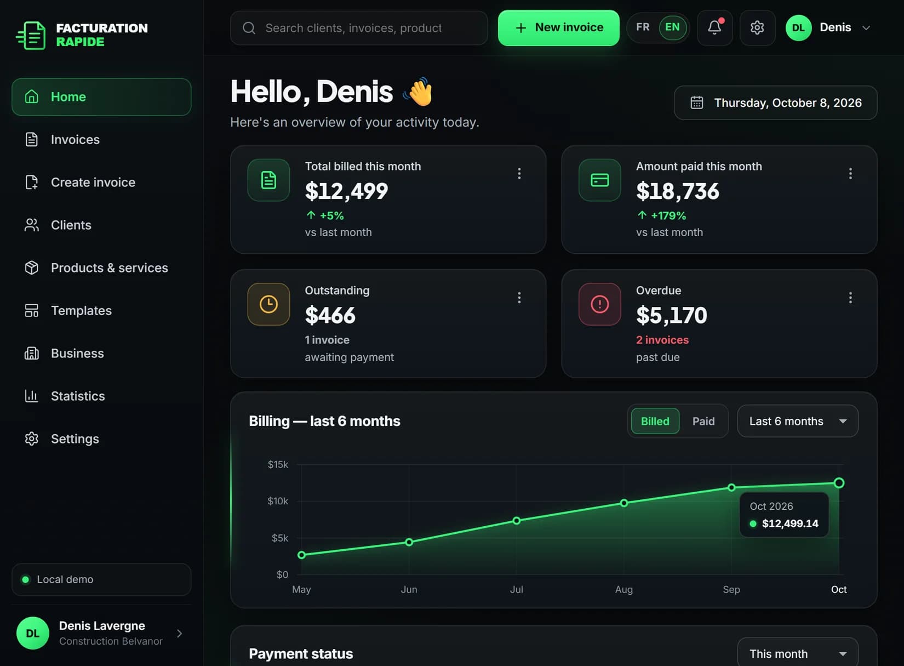The height and width of the screenshot is (666, 904).
Task: Open options menu for Amount paid card
Action: 850,174
